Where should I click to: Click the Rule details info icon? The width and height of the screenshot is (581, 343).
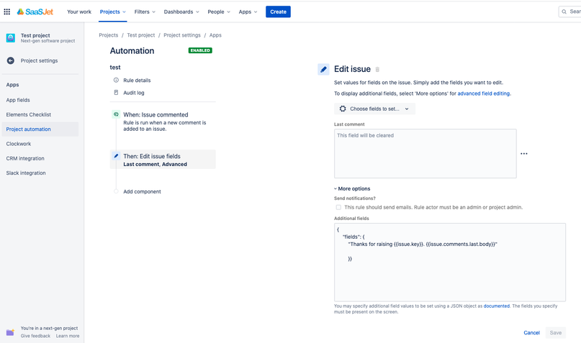click(116, 80)
